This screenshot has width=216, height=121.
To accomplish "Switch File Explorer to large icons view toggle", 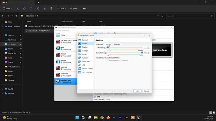I will click(214, 113).
